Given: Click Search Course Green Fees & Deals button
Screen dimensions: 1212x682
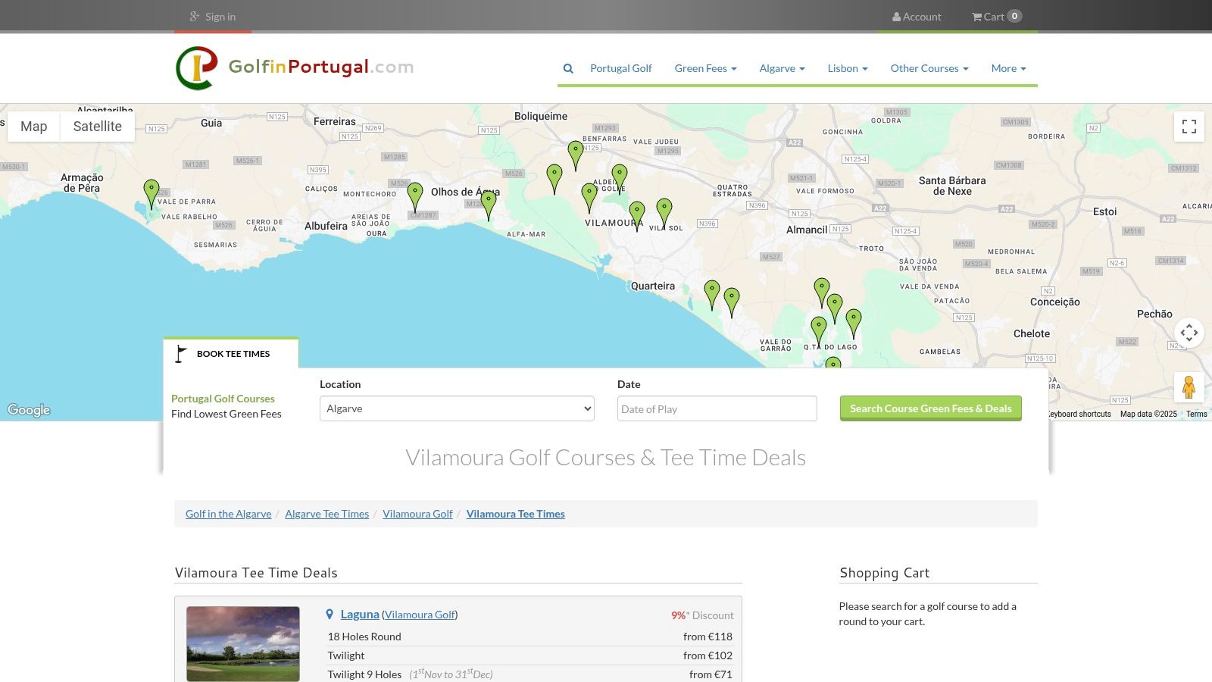Looking at the screenshot, I should click(930, 408).
